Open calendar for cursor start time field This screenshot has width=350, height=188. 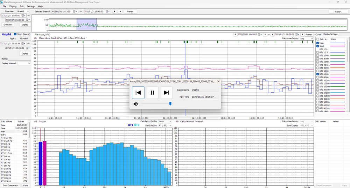(x=260, y=35)
